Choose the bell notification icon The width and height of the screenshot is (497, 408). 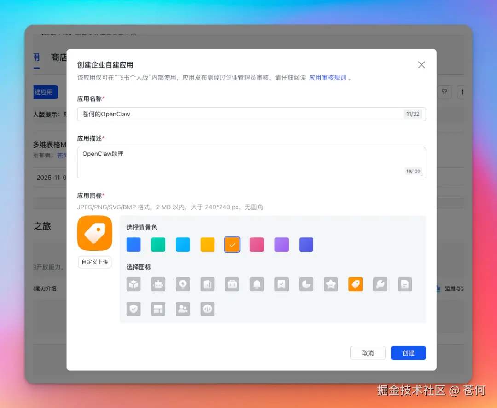tap(257, 284)
